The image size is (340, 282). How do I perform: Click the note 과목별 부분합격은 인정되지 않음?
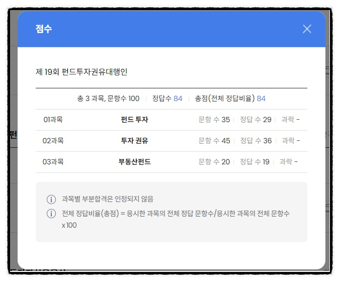tap(108, 199)
